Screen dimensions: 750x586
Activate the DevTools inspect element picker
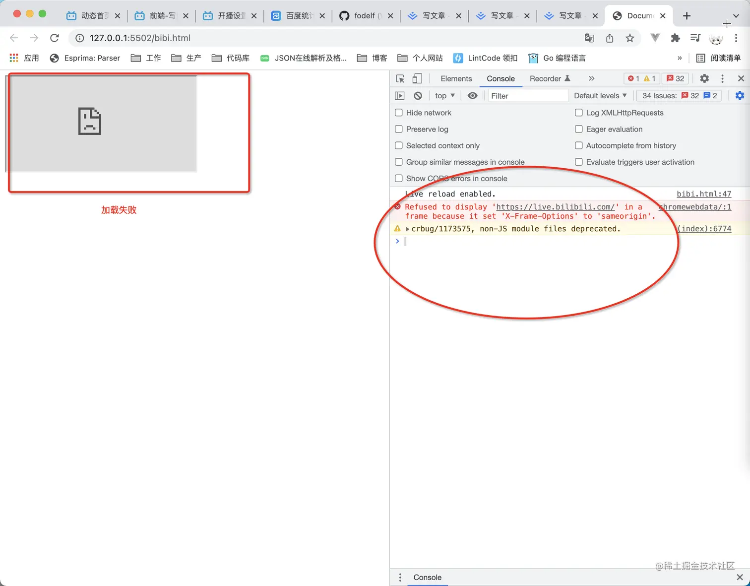point(400,78)
